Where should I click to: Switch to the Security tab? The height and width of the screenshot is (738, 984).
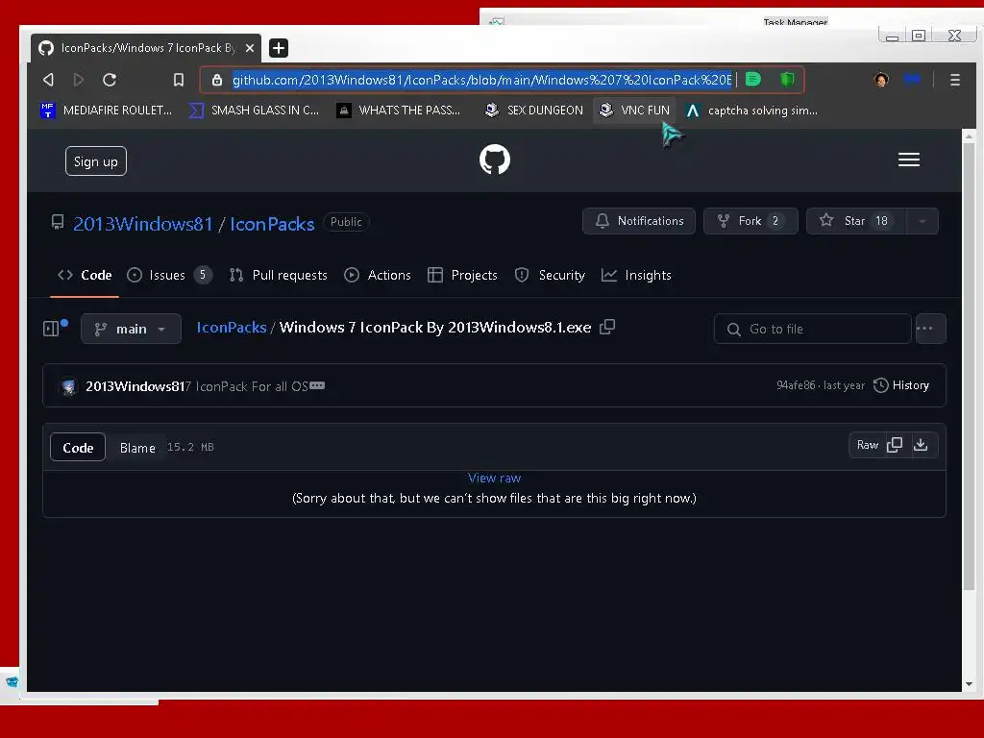[x=550, y=275]
